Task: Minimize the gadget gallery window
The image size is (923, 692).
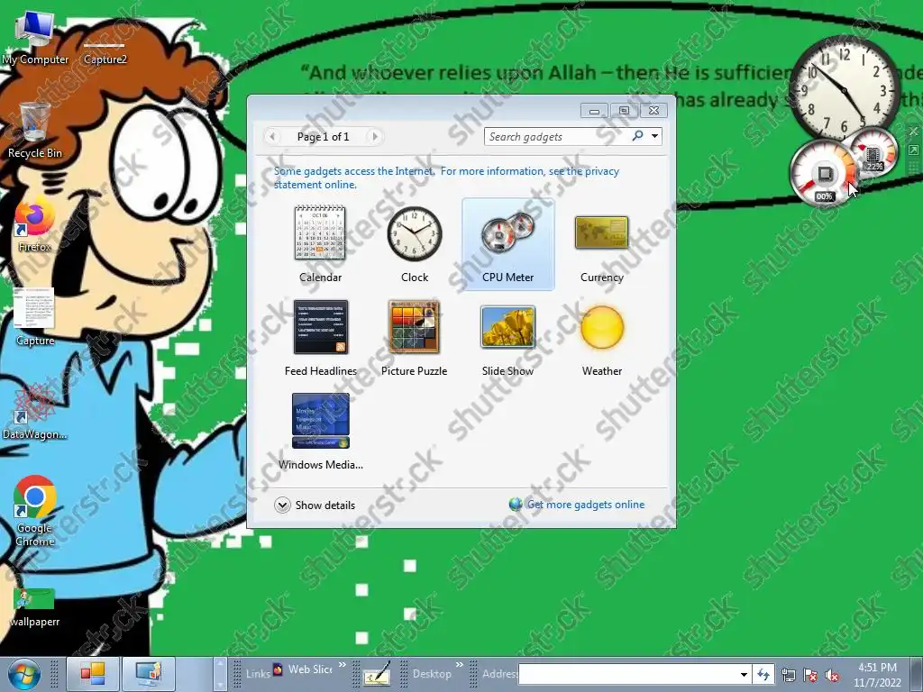Action: tap(595, 110)
